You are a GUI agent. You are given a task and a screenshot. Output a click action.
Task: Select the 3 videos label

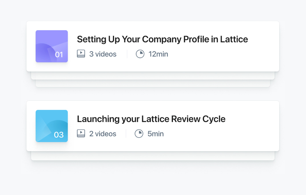pos(102,54)
